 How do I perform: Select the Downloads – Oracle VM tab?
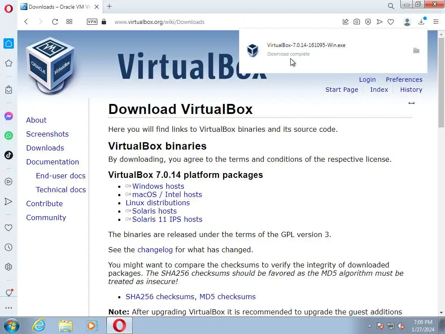pos(60,7)
